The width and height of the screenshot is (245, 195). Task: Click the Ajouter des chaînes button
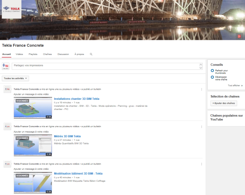pos(224,103)
